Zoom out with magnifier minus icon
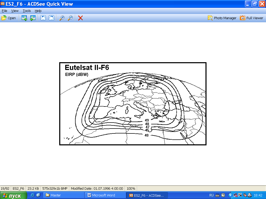The image size is (266, 199). point(70,18)
